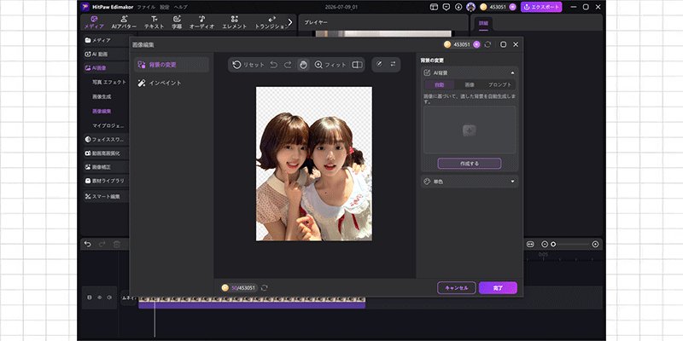Activate the hand pan tool
The width and height of the screenshot is (683, 341).
click(x=303, y=65)
